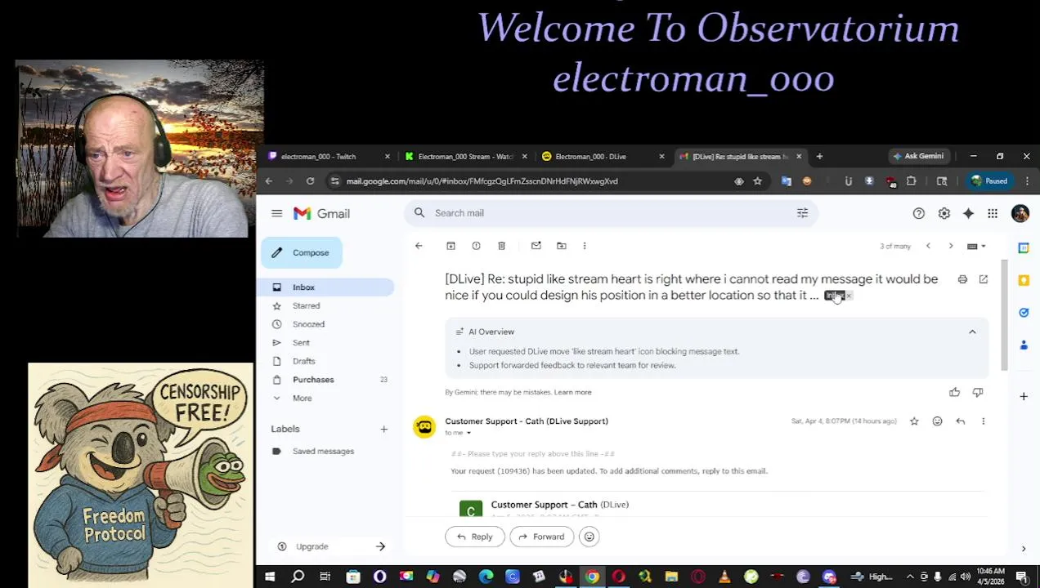This screenshot has height=588, width=1040.
Task: Switch to Electroman_000 DLive tab
Action: (x=603, y=156)
